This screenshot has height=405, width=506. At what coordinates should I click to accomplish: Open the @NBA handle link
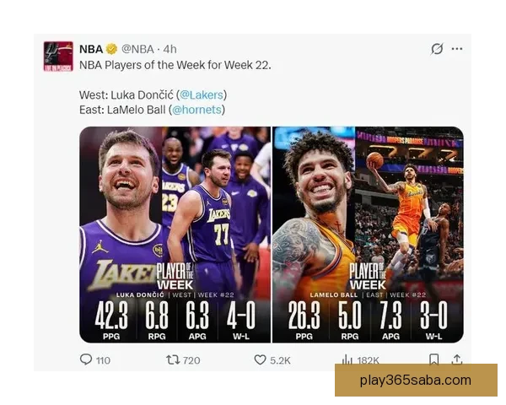[137, 49]
